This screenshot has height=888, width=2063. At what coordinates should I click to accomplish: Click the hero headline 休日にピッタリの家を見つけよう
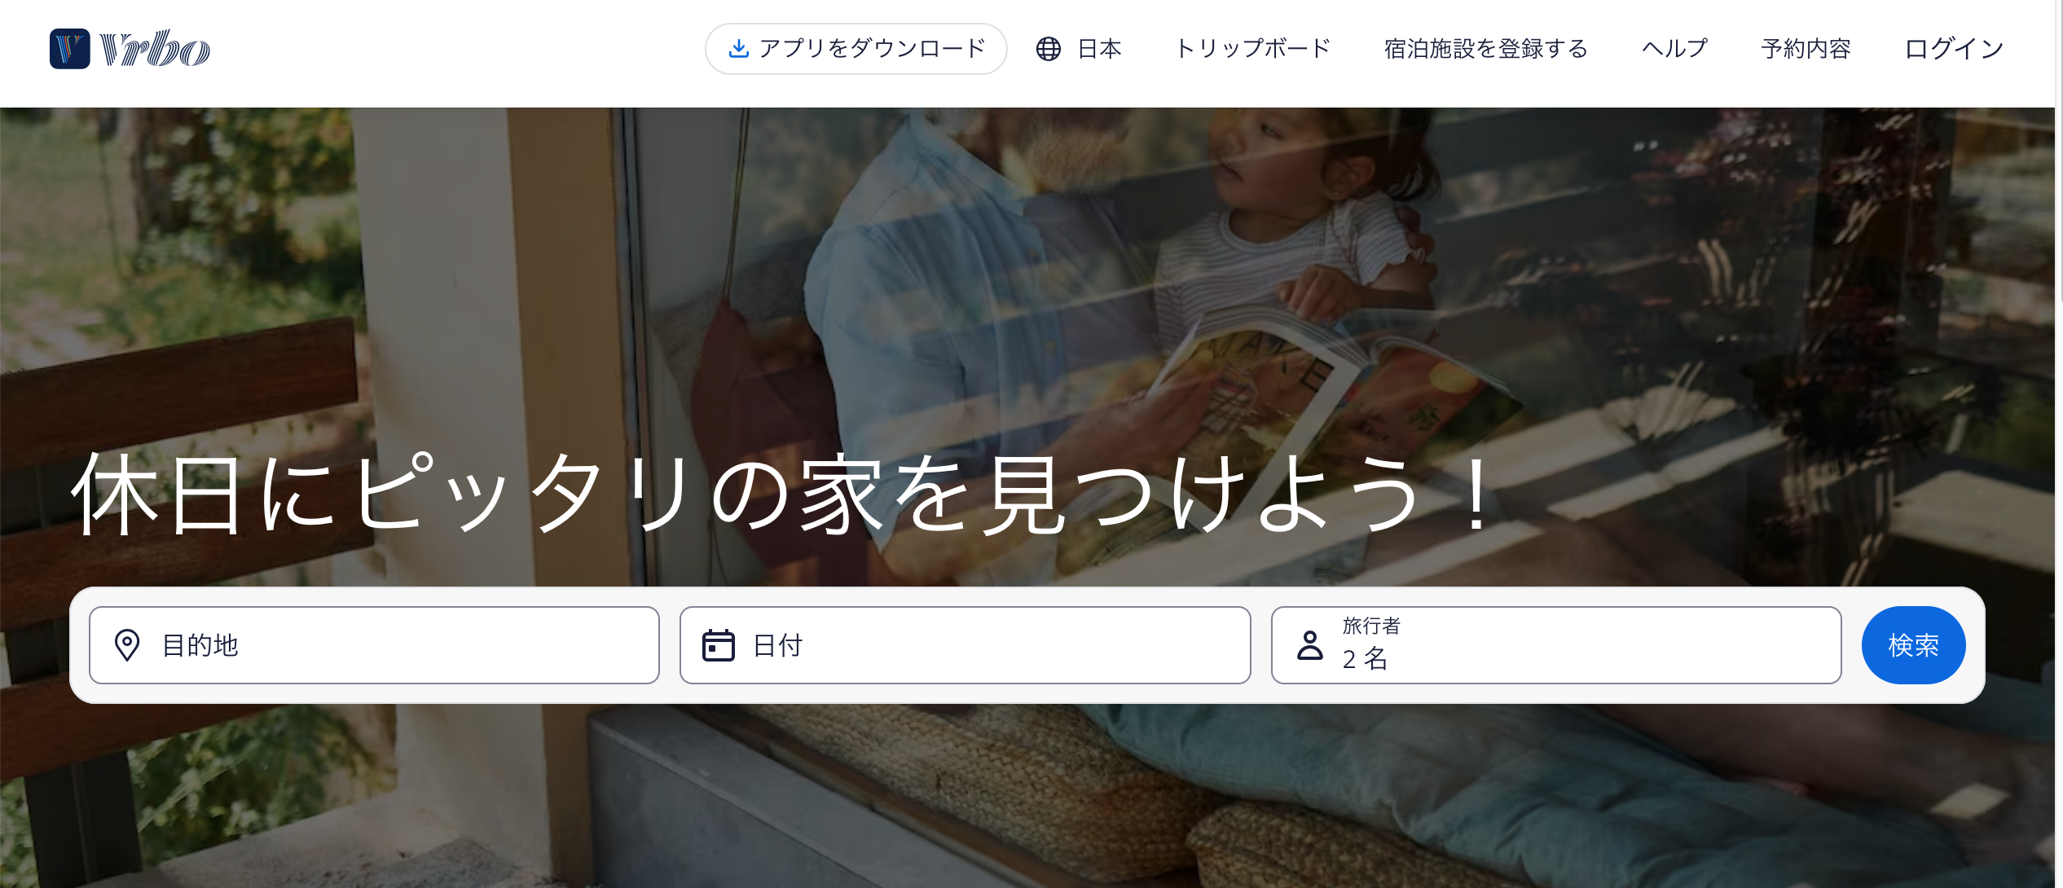[x=784, y=494]
